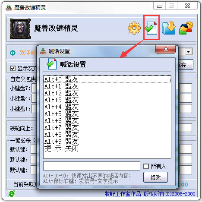Select the 提 示 关闭 list entry
Image resolution: width=202 pixels, height=202 pixels.
click(107, 148)
